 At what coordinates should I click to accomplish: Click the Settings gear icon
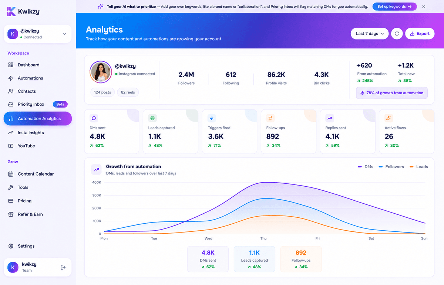11,246
